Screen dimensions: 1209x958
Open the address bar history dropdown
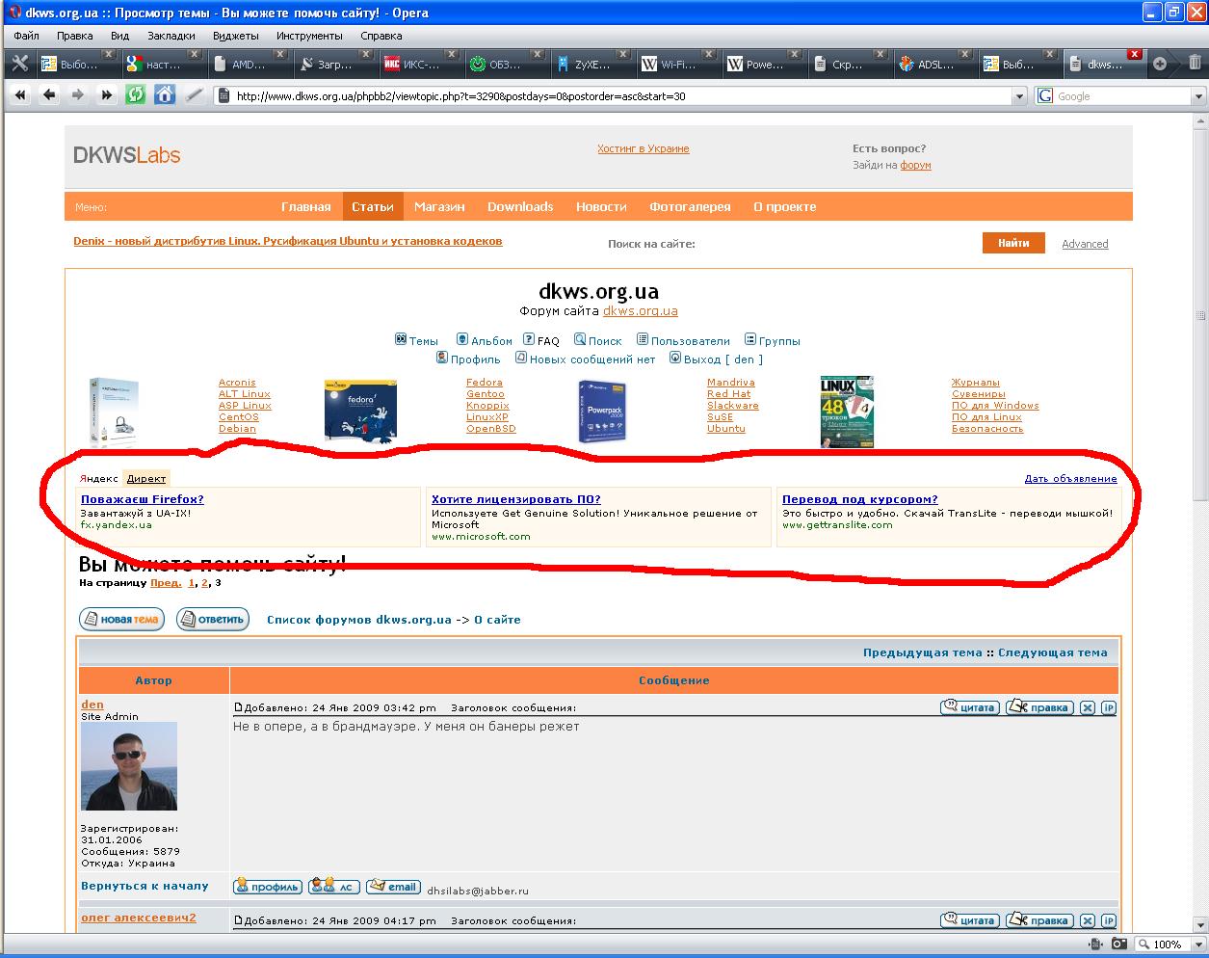coord(1019,96)
